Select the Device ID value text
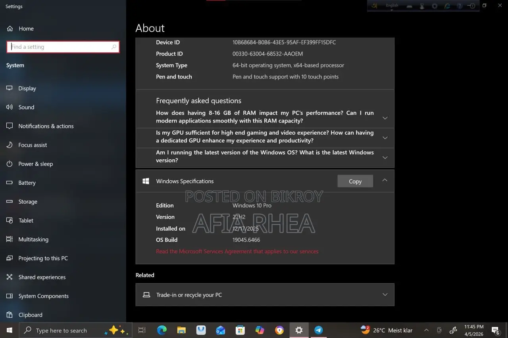 pyautogui.click(x=284, y=42)
